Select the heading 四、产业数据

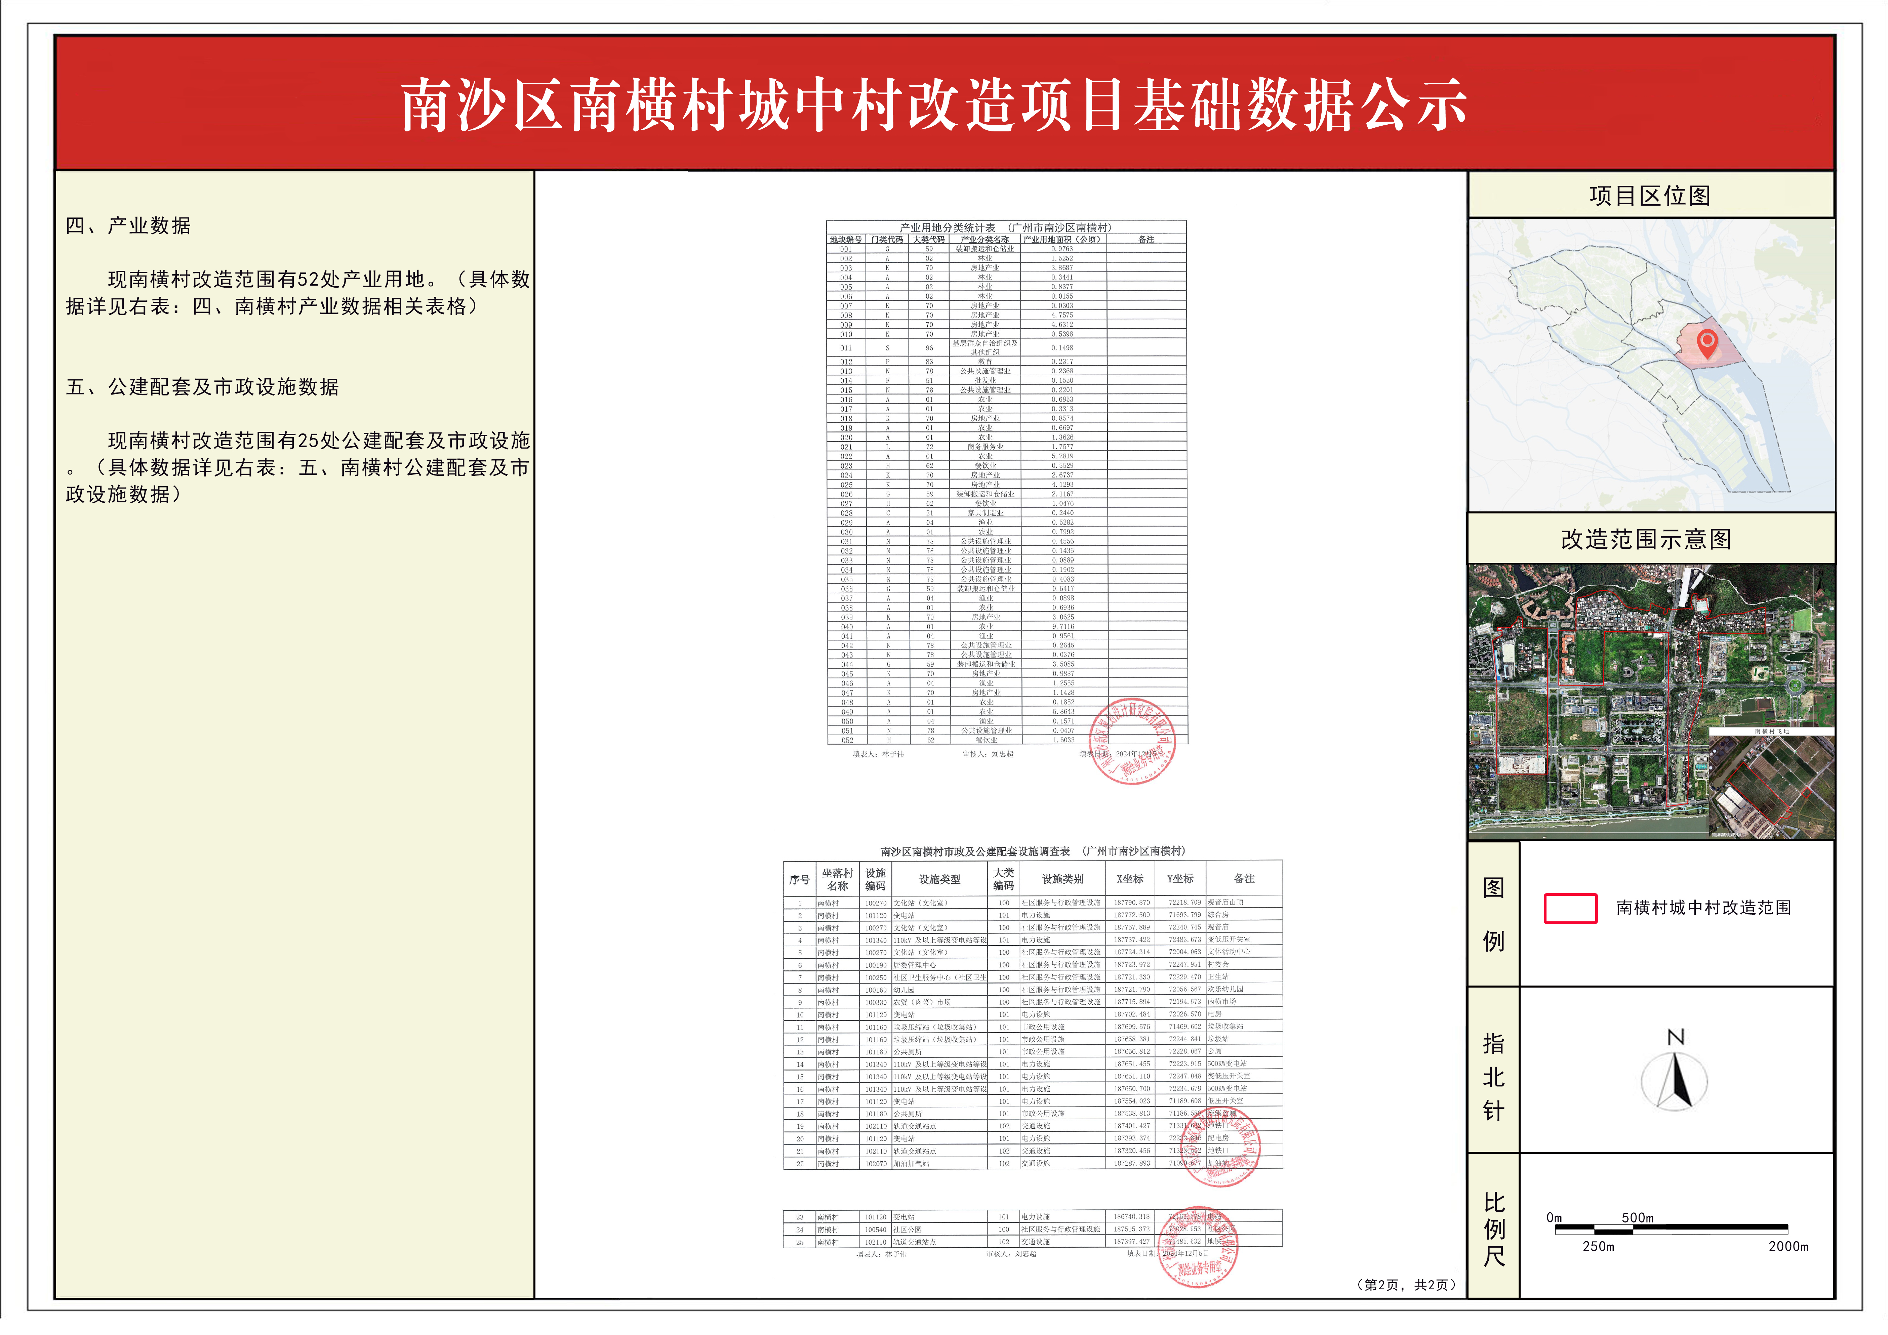click(x=128, y=225)
